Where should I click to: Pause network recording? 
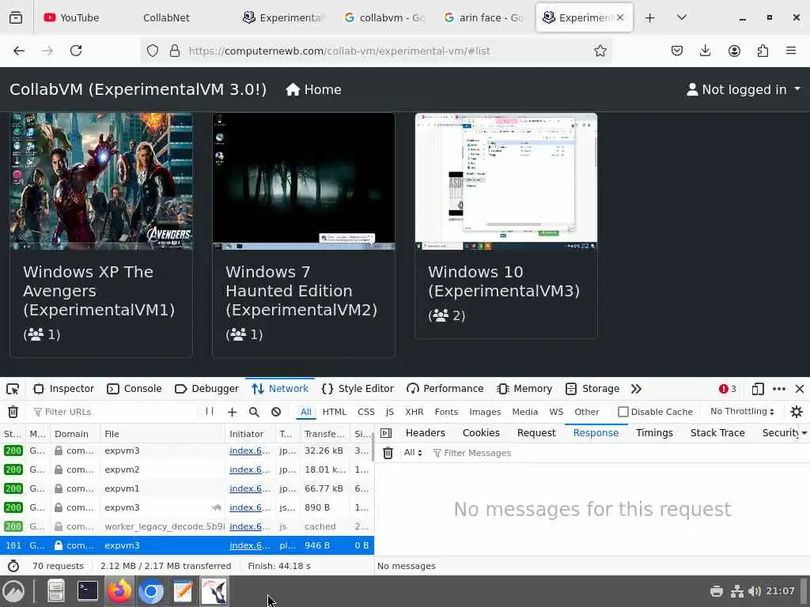coord(209,411)
